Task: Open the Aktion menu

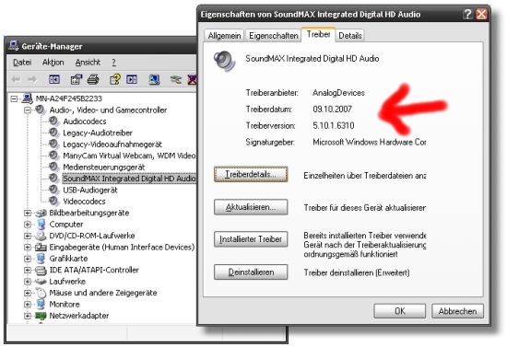Action: [x=53, y=63]
